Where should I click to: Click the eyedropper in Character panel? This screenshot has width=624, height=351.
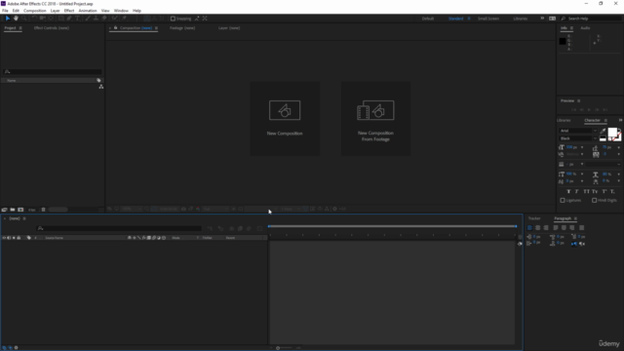603,131
